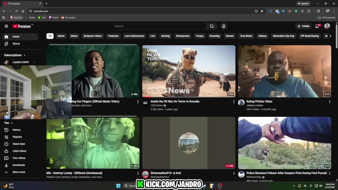Open options for Inside the US War video
This screenshot has width=338, height=190.
(234, 102)
